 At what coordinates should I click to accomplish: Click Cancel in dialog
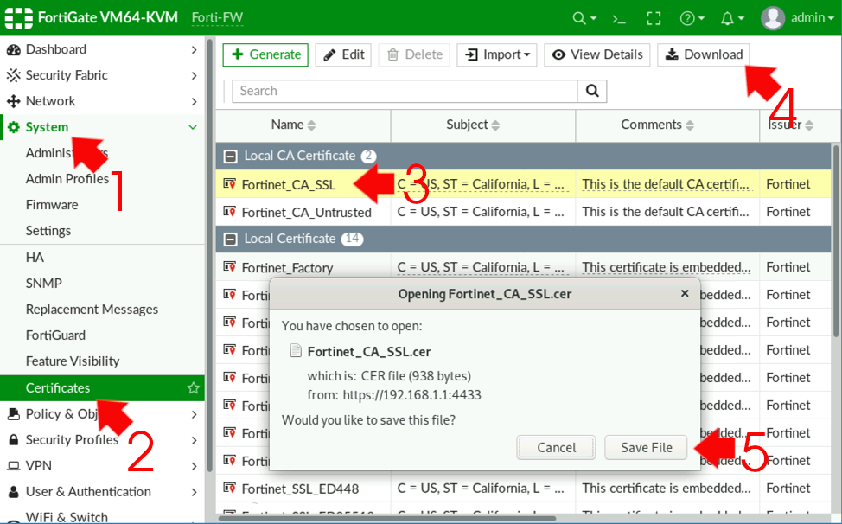pos(557,447)
